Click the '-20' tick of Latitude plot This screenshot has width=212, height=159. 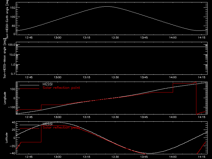pyautogui.click(x=12, y=146)
